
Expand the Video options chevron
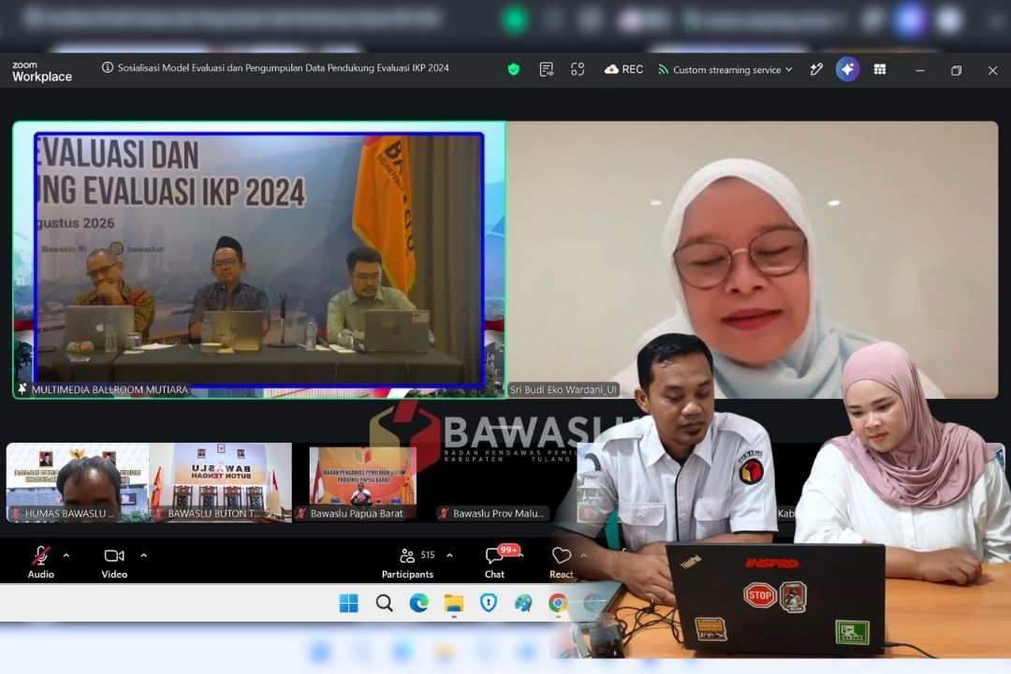tap(144, 555)
